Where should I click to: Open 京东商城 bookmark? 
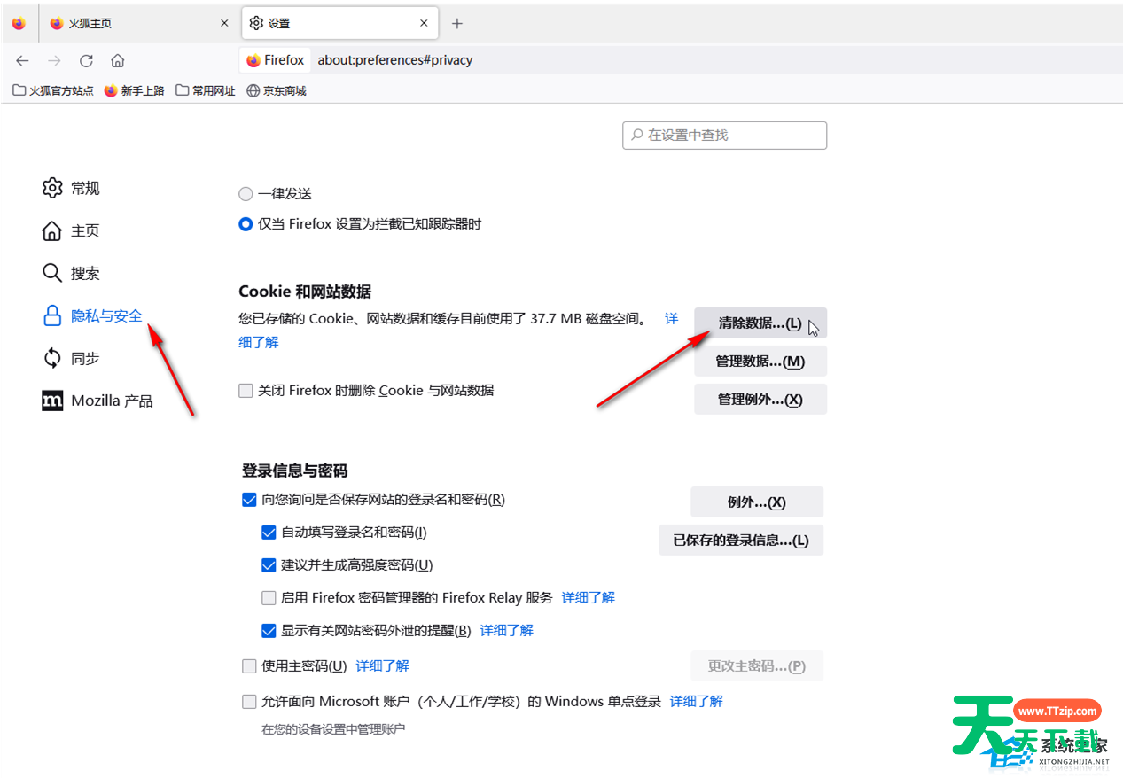coord(277,90)
